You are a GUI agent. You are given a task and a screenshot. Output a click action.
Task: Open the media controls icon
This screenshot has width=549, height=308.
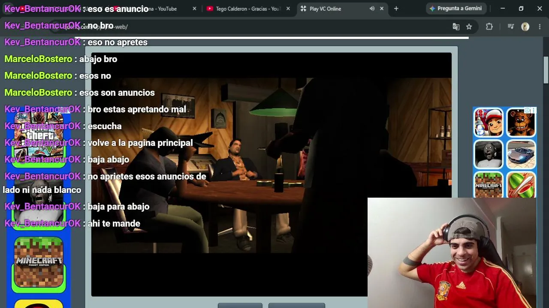(x=510, y=27)
